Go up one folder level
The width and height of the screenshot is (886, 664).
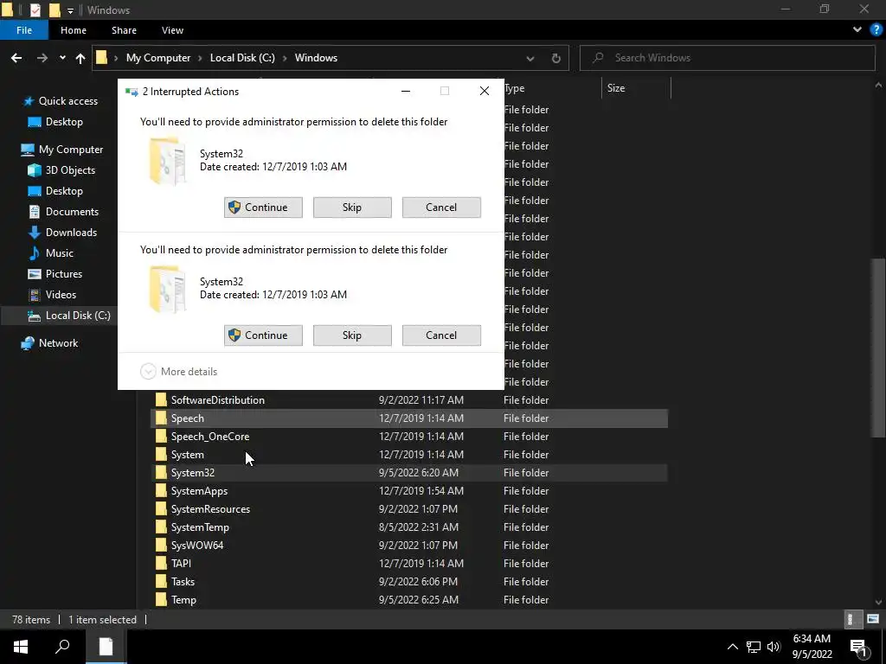80,58
